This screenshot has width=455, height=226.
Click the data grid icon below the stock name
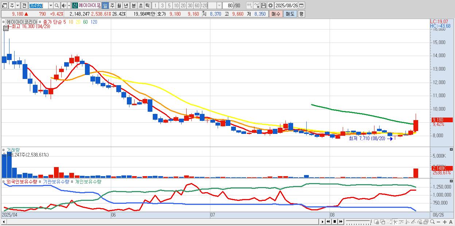click(x=6, y=28)
